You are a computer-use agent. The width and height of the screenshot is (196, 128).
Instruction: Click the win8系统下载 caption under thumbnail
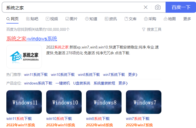point(98,119)
